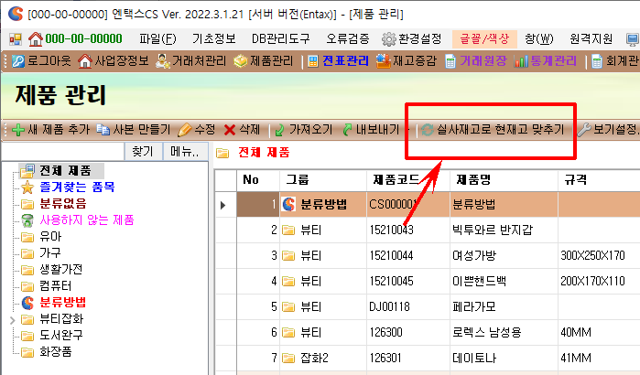Open the 글꼴/색상 menu
Viewport: 640px width, 375px height.
coord(484,39)
